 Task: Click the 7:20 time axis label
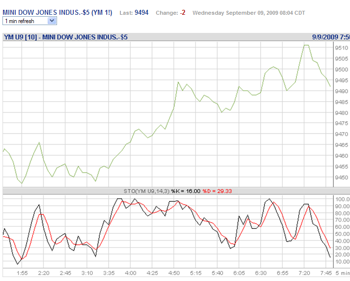pyautogui.click(x=304, y=273)
